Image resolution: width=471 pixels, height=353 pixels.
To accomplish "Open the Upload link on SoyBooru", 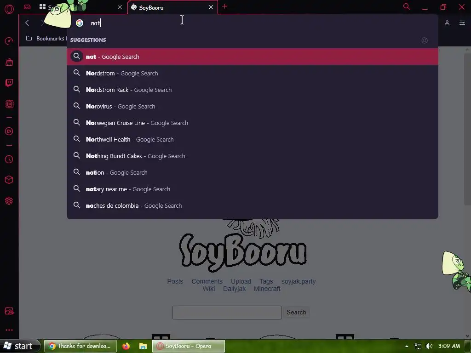I will tap(241, 281).
